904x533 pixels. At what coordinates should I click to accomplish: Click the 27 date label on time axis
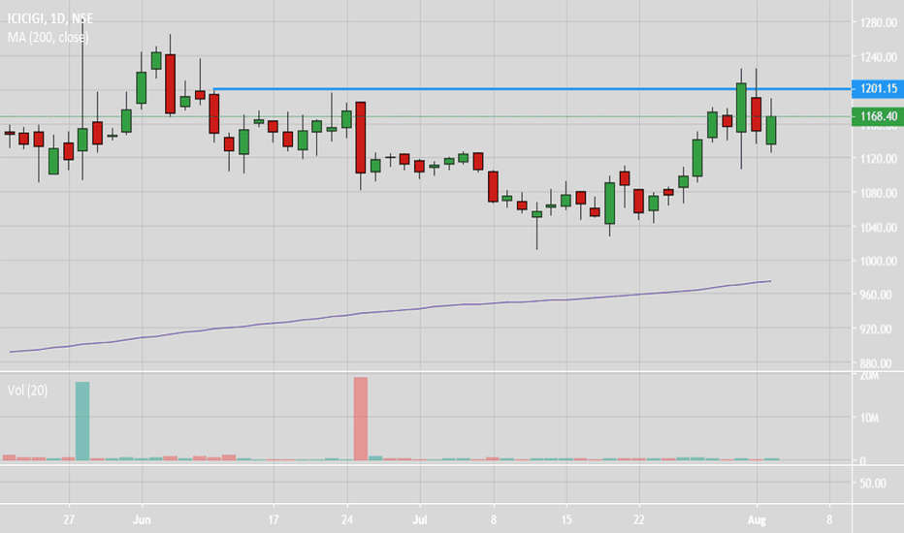coord(69,519)
